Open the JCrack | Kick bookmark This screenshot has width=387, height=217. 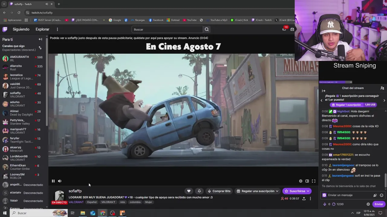point(239,20)
